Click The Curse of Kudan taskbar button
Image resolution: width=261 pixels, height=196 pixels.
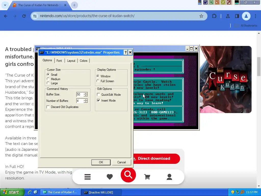tap(60, 192)
